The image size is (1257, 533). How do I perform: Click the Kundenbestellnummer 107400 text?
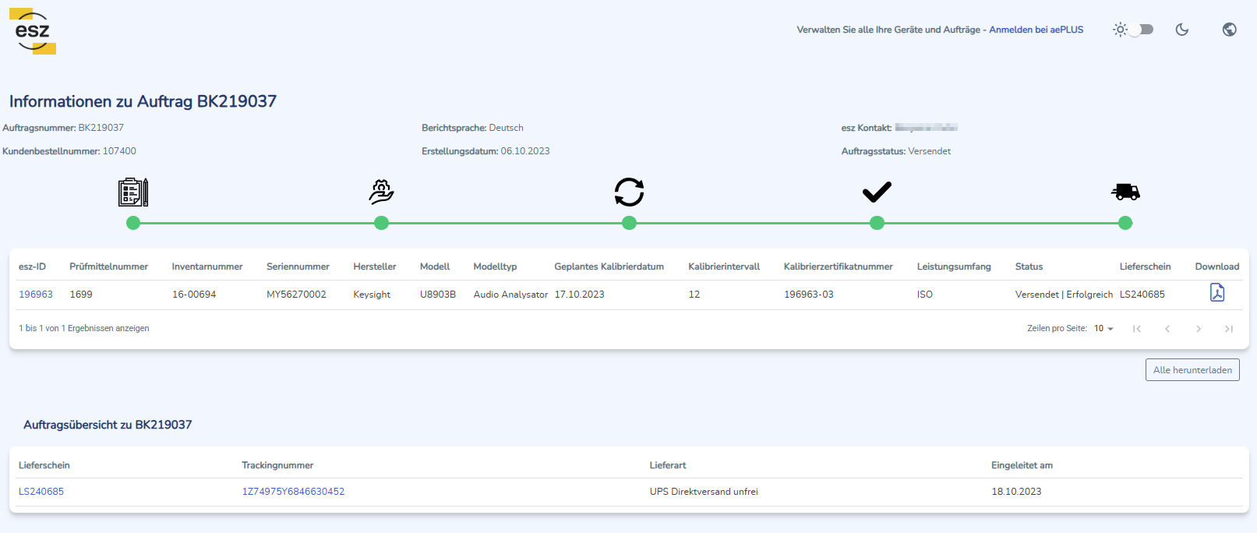69,151
